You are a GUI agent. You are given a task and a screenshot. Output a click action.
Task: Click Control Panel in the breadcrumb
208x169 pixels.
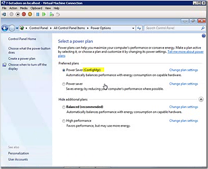coord(38,28)
